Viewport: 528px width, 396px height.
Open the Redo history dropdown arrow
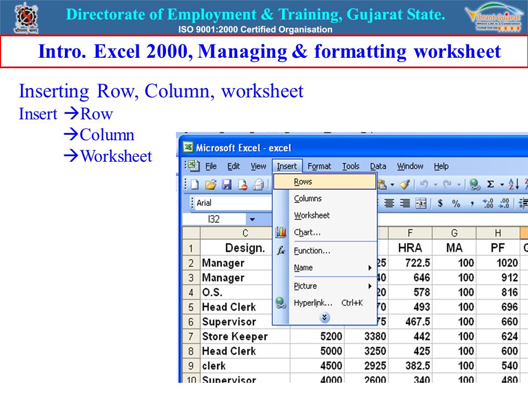coord(458,185)
